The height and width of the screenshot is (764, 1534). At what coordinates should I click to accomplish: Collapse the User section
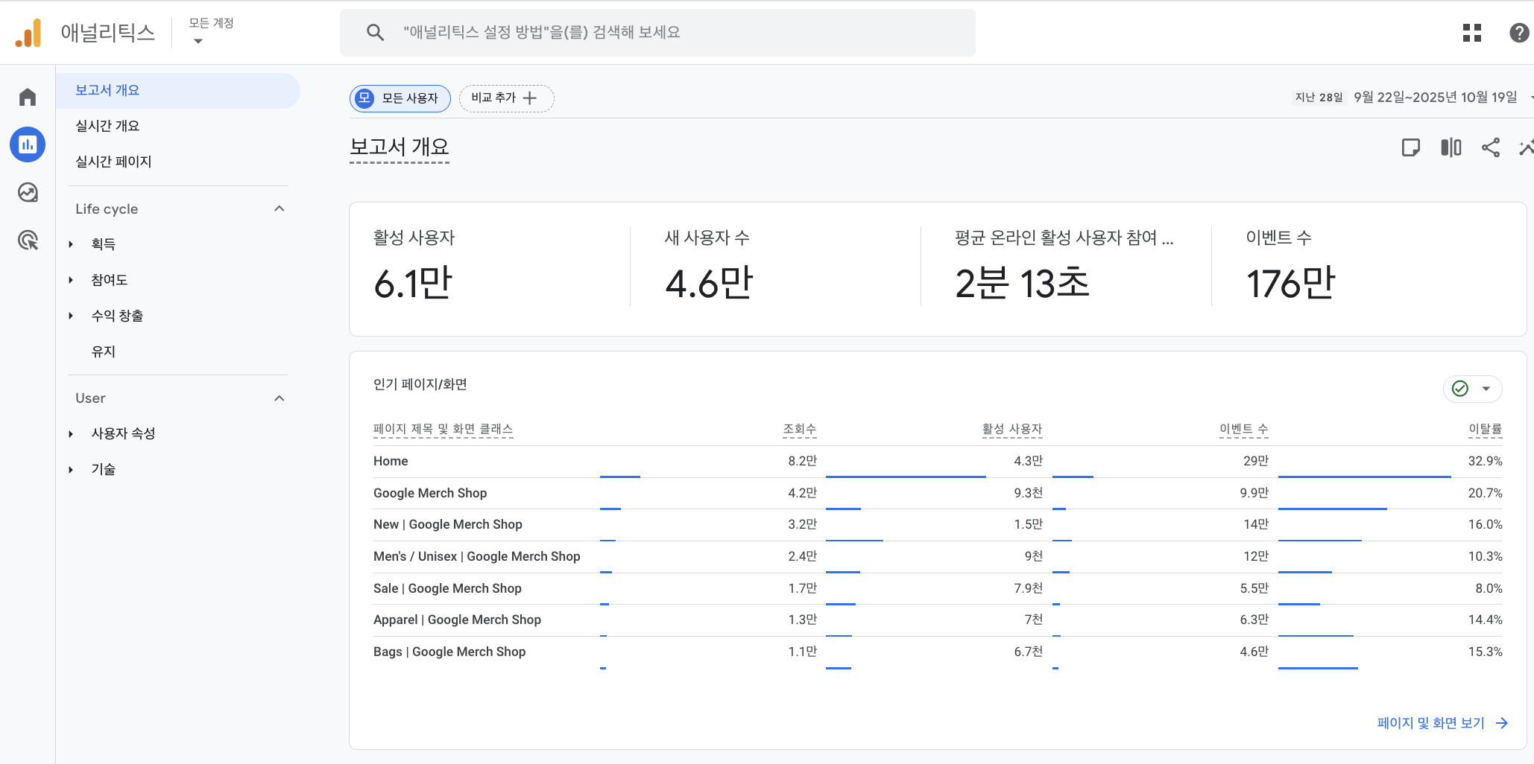(280, 398)
